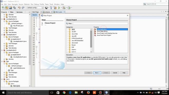This screenshot has width=169, height=95.
Task: Click the Categories list scrollbar
Action: (x=91, y=39)
